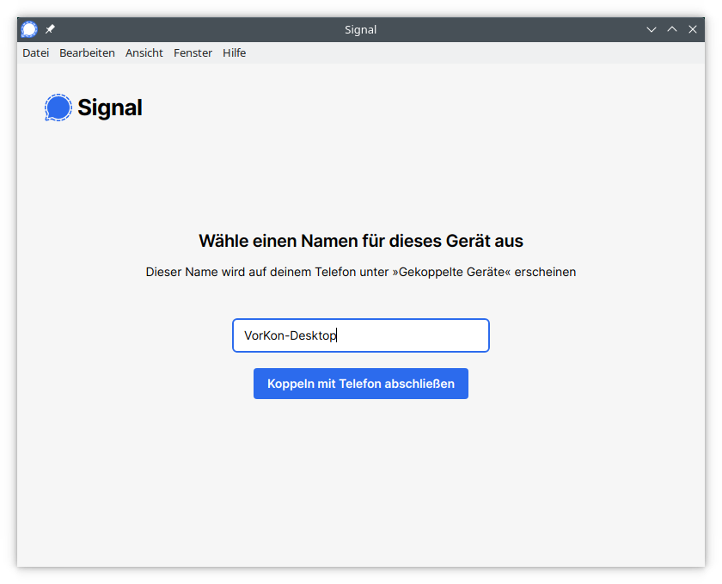
Task: Click the bold Signal wordmark beside the logo
Action: pos(109,108)
